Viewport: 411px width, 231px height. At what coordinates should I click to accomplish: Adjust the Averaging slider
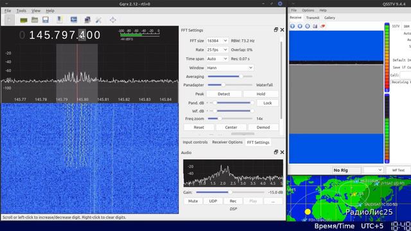pyautogui.click(x=230, y=76)
